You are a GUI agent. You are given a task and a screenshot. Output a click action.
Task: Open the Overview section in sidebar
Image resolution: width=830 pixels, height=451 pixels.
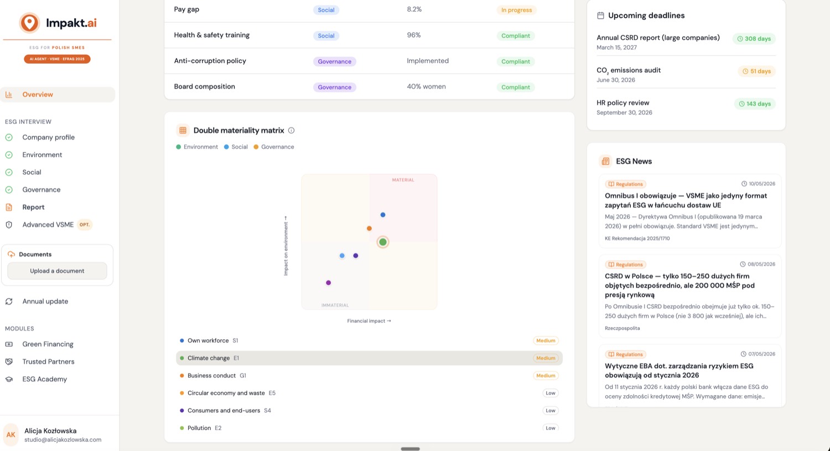tap(58, 95)
